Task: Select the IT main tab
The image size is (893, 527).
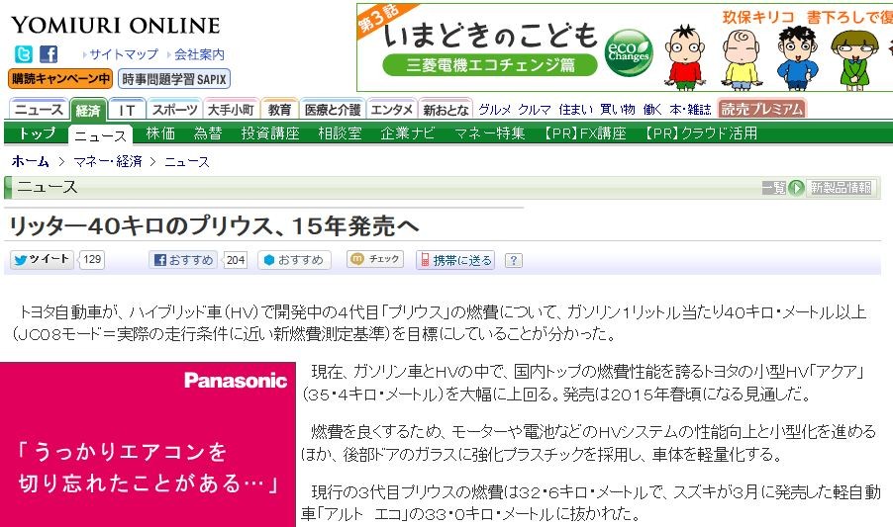Action: [x=127, y=109]
